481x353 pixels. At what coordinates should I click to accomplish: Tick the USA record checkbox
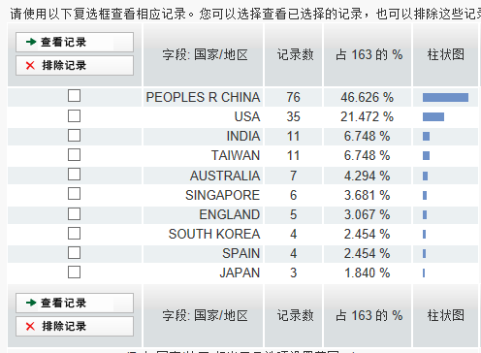pyautogui.click(x=74, y=116)
